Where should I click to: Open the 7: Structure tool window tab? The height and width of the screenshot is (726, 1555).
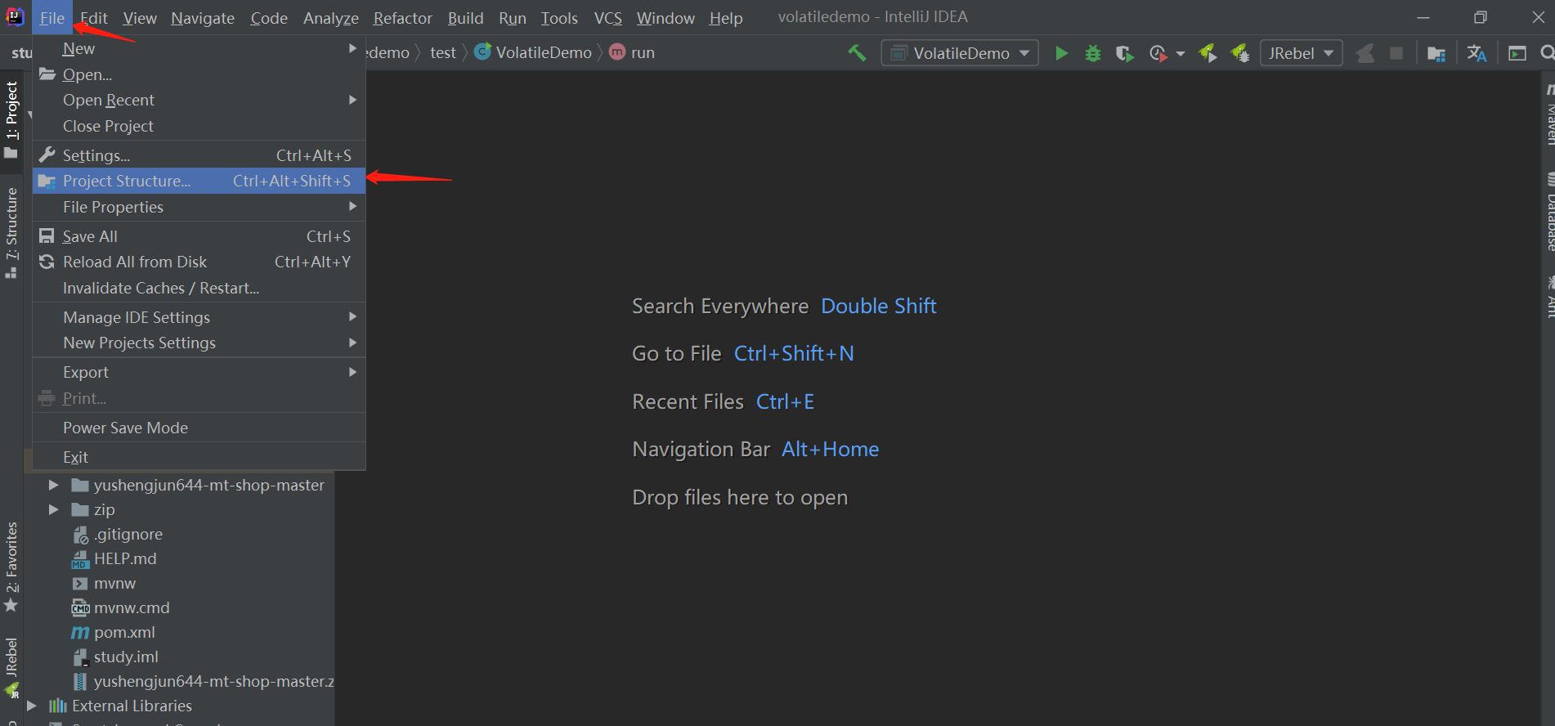(x=11, y=234)
